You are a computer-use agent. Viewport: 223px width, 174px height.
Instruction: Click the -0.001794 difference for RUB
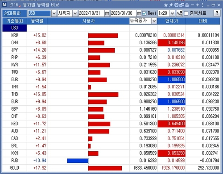(x=209, y=161)
